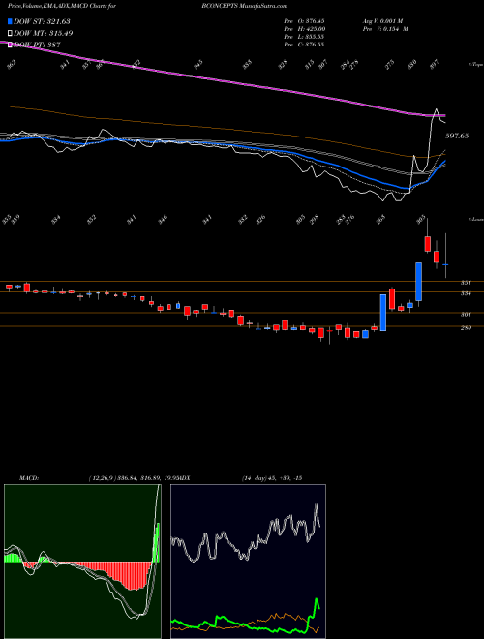The width and height of the screenshot is (484, 639).
Task: Select the 'DOW MT: 315.49' legend text
Action: (44, 33)
